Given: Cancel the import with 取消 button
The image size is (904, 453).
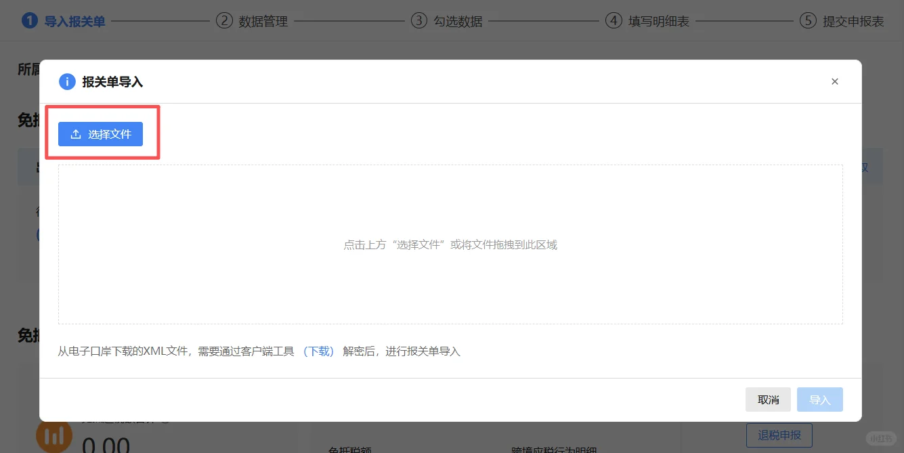Looking at the screenshot, I should click(768, 400).
